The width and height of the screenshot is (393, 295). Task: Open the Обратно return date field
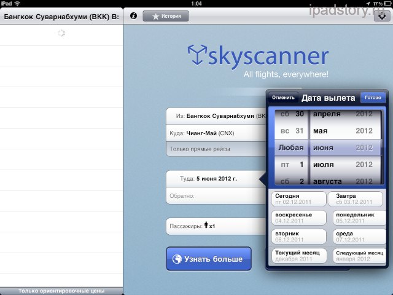pos(216,196)
